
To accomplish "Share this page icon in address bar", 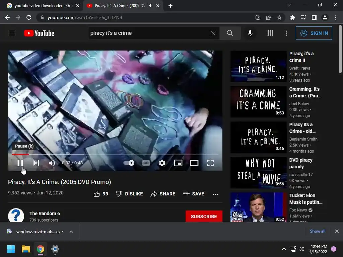I will click(269, 17).
